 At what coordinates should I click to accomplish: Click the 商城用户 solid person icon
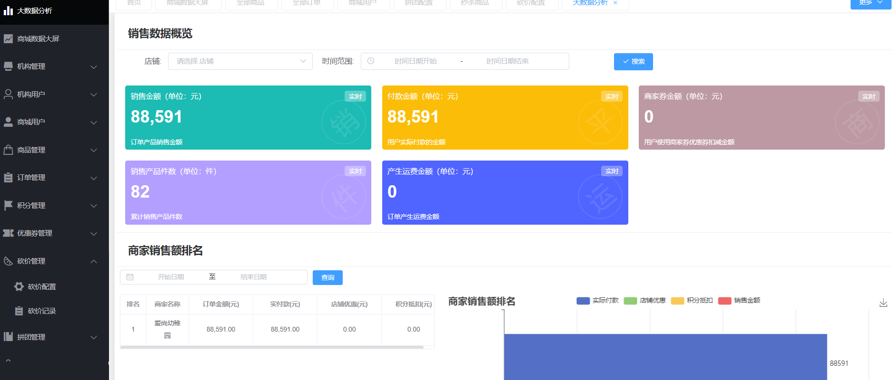click(x=8, y=122)
